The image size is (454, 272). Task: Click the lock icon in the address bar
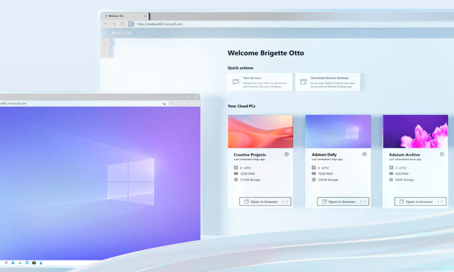coord(133,24)
